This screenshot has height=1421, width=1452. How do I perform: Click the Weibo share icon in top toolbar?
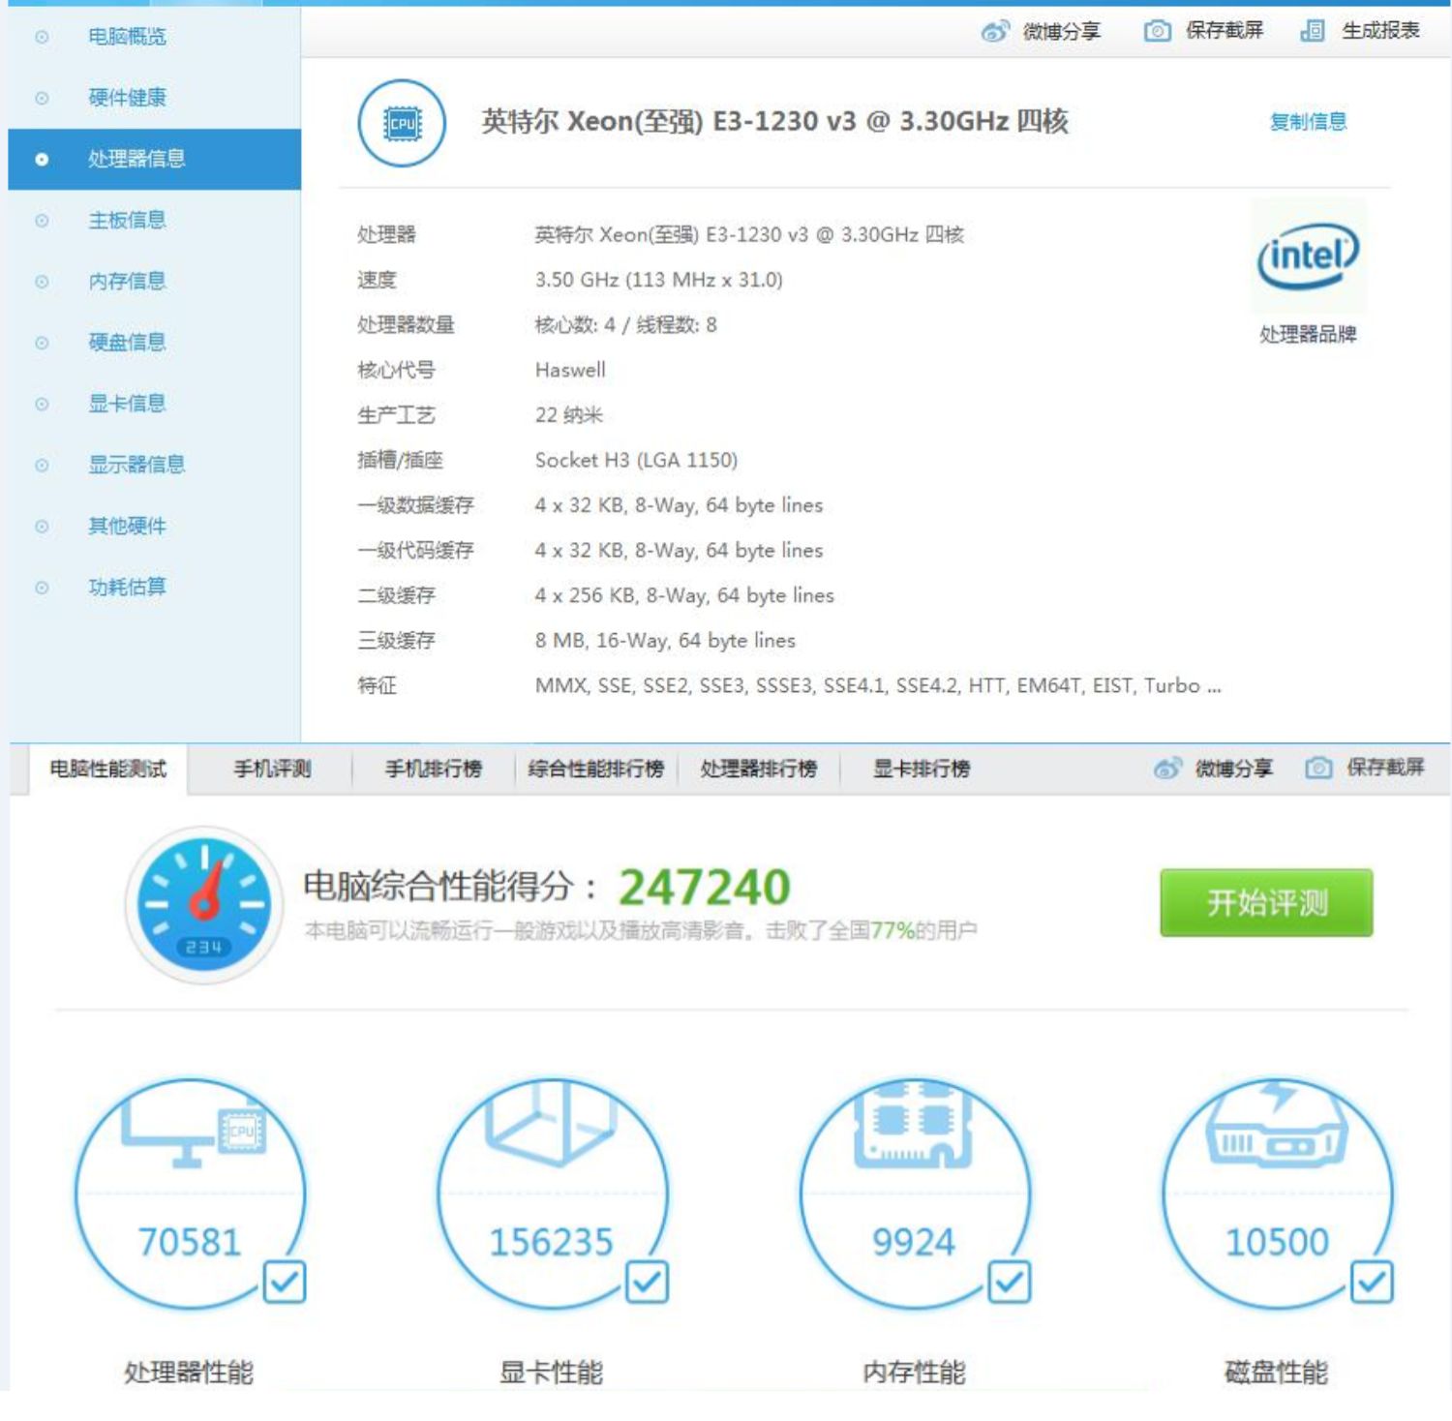pyautogui.click(x=995, y=32)
